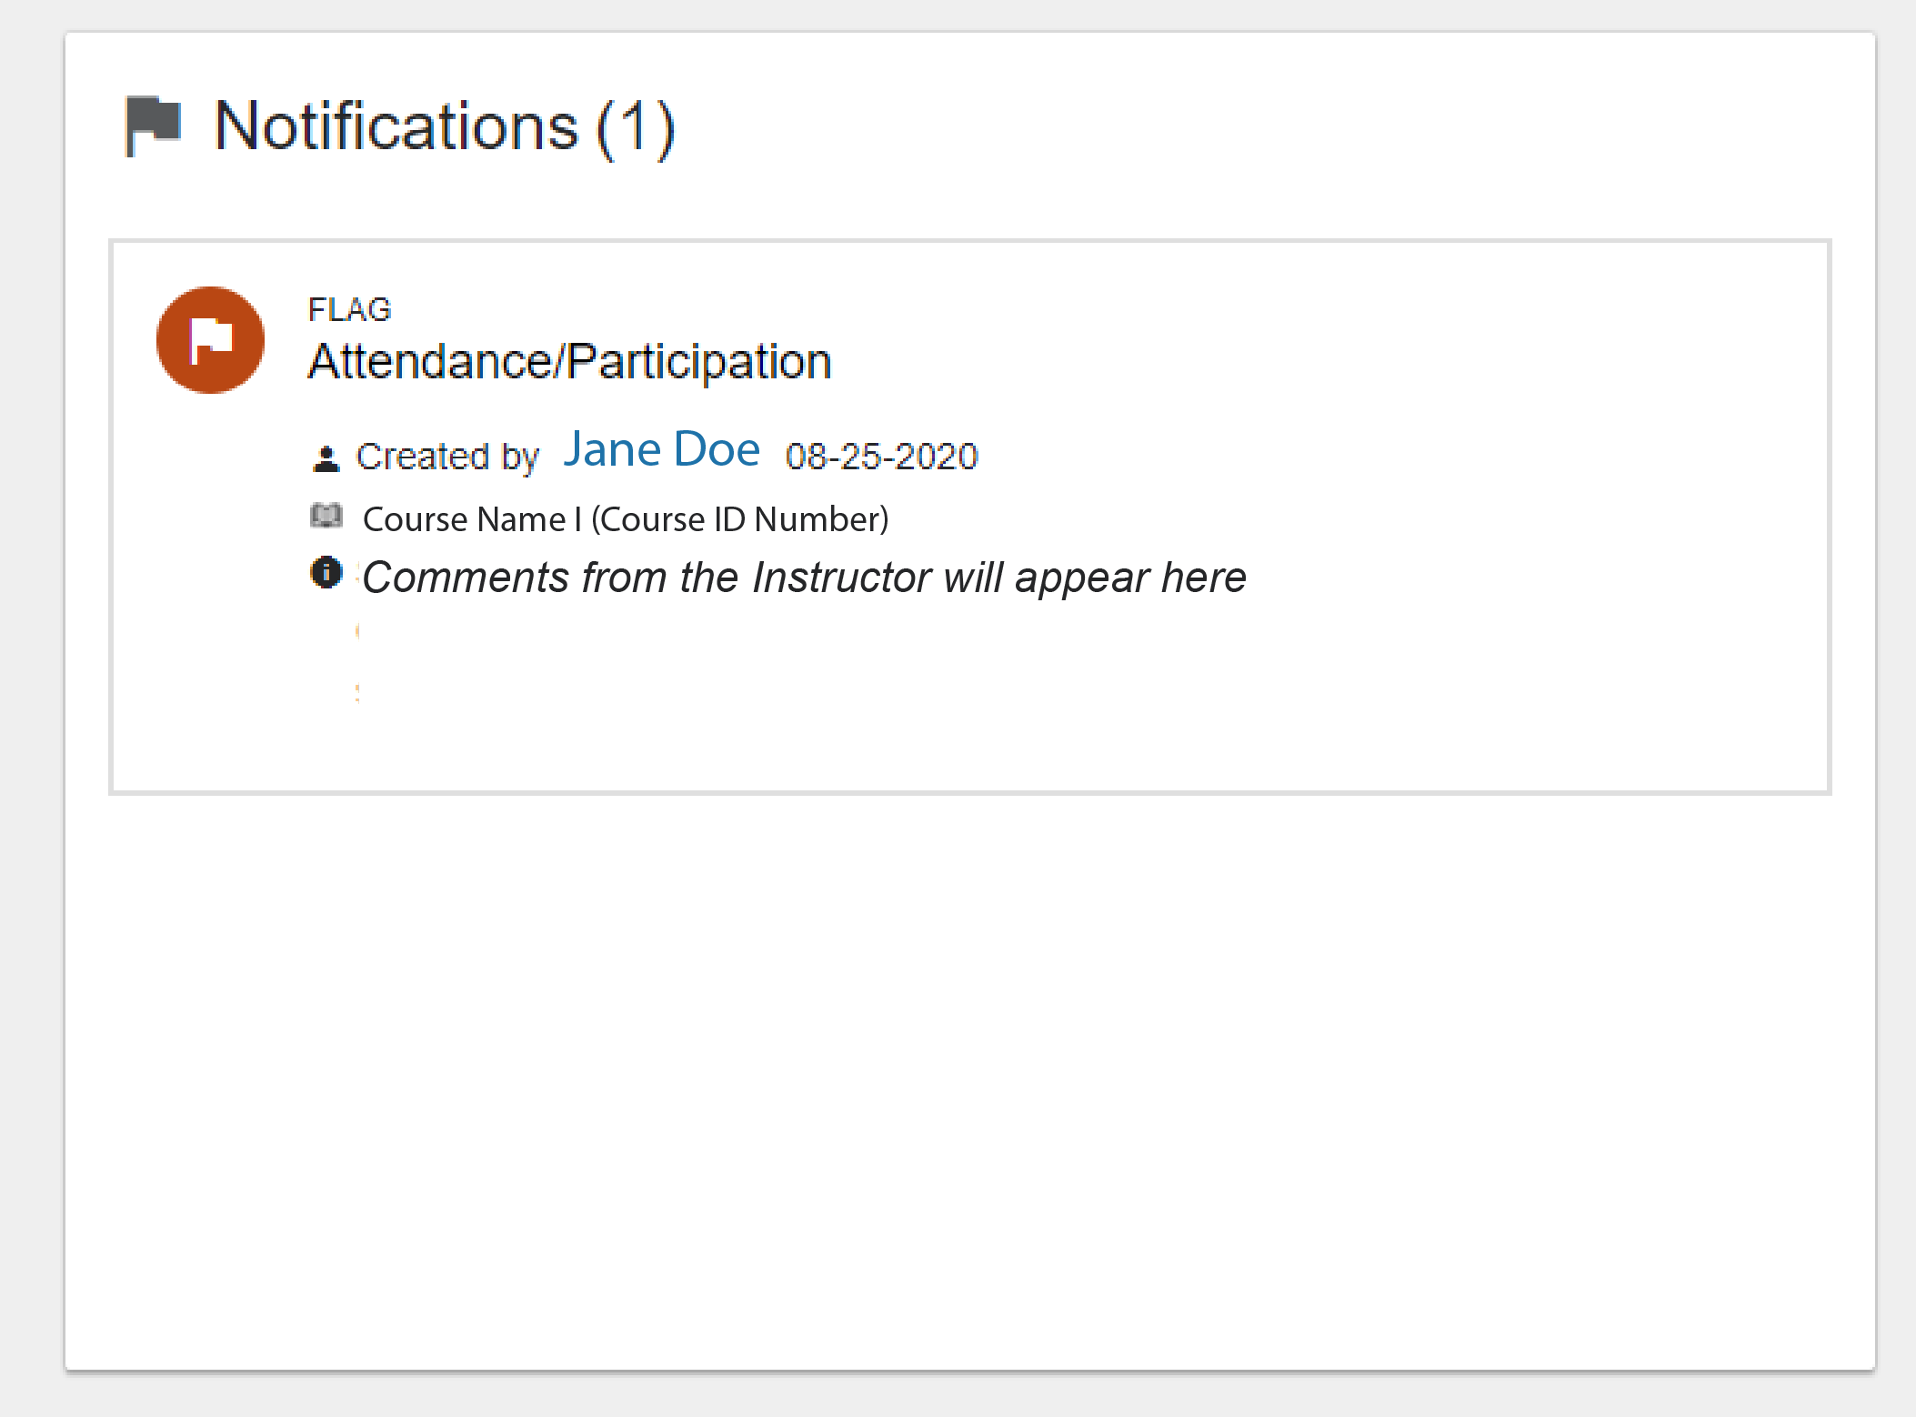Click the Created by label
Image resolution: width=1916 pixels, height=1417 pixels.
447,457
